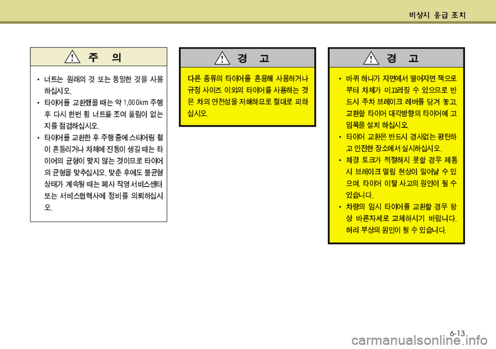Click the line starting 규정 사이즈 이외의
496x349 pixels.
point(248,90)
